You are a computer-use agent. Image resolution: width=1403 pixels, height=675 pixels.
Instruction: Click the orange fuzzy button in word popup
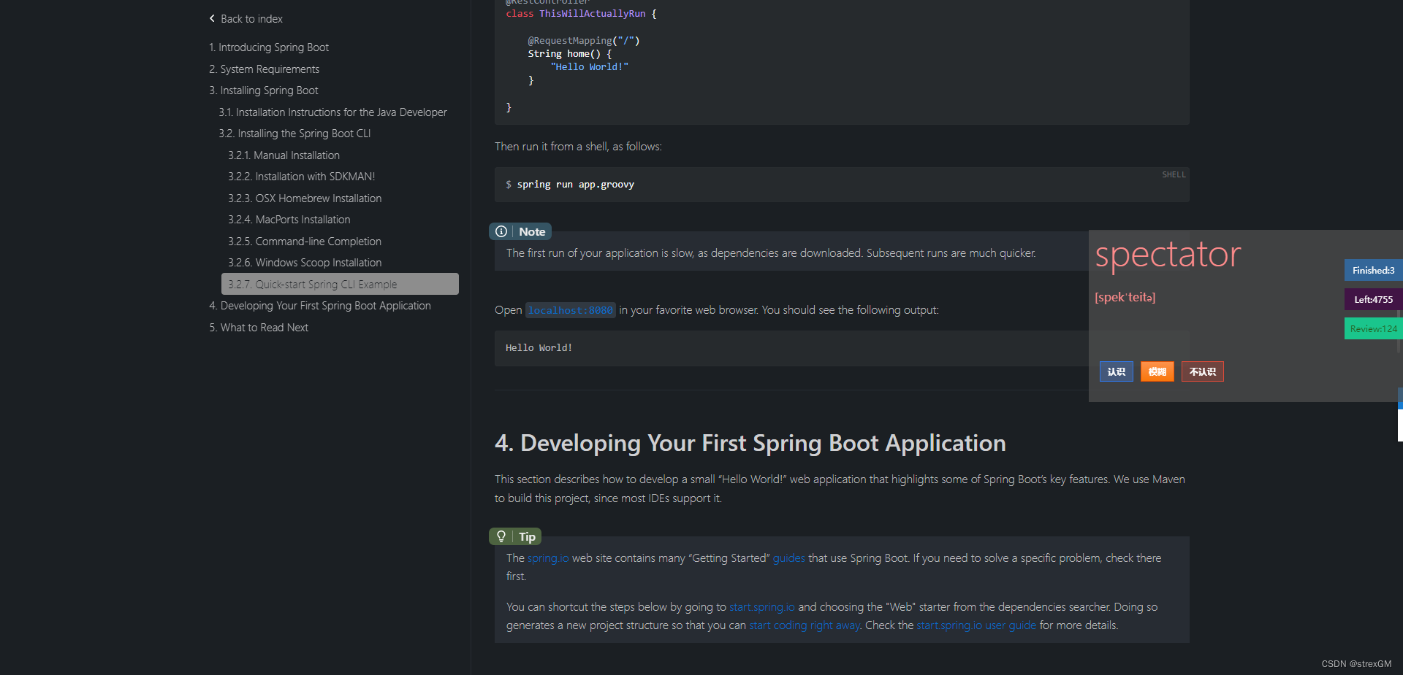point(1157,371)
